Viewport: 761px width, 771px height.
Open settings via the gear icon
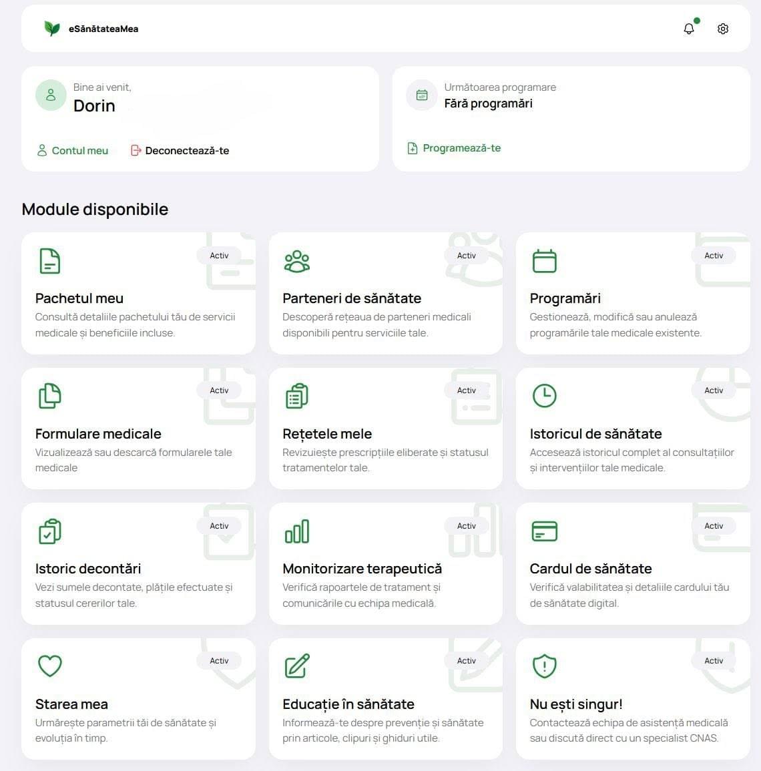coord(723,29)
